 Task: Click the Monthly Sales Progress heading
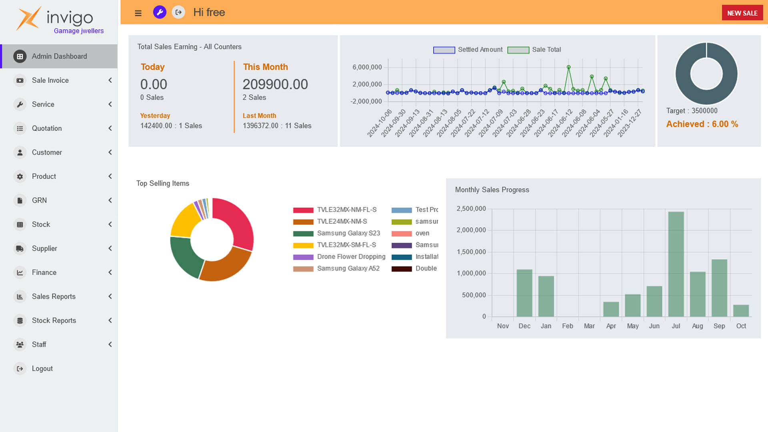coord(492,190)
